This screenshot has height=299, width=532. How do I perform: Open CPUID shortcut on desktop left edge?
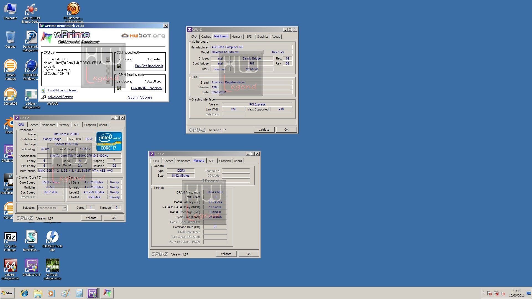coord(7,154)
